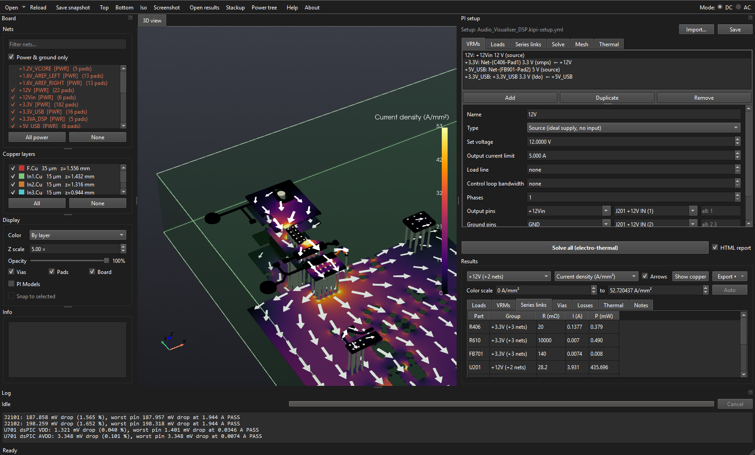Toggle the Arrows checkbox

tap(645, 276)
